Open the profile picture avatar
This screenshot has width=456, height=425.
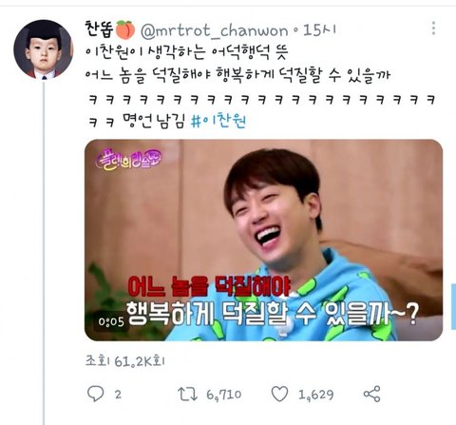coord(44,49)
